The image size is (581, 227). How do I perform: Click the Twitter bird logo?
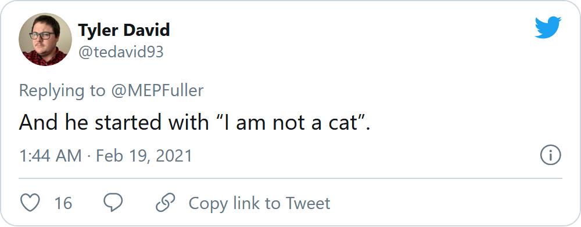[x=548, y=27]
